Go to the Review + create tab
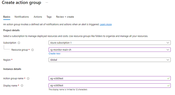This screenshot has width=175, height=95. point(65,17)
